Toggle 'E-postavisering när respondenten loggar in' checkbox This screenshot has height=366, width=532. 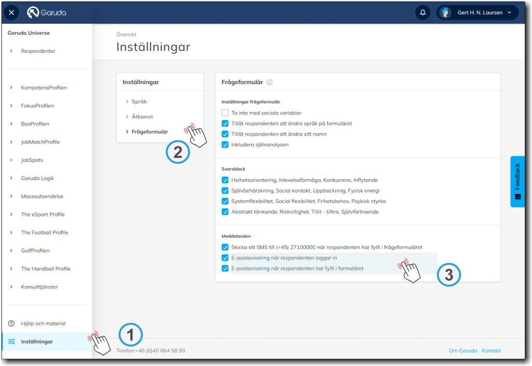point(225,257)
